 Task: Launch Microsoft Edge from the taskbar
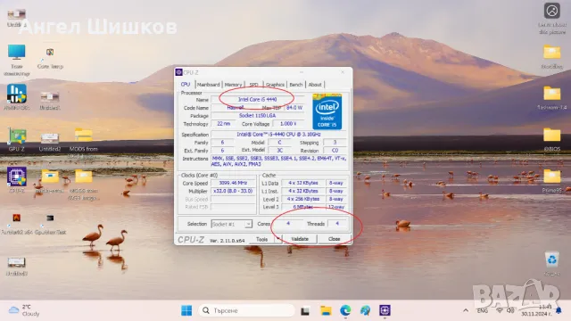point(345,310)
